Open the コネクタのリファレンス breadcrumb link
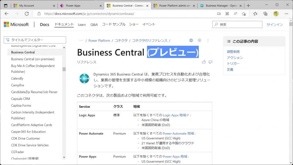This screenshot has width=293, height=165. point(150,41)
